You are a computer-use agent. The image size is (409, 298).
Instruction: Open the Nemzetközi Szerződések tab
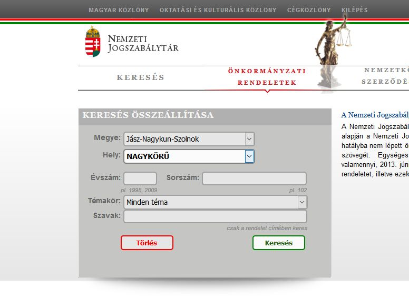[386, 76]
